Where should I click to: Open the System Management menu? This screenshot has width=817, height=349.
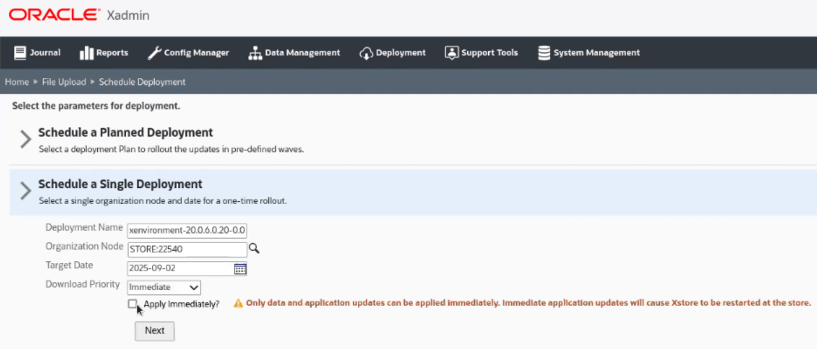(x=588, y=53)
